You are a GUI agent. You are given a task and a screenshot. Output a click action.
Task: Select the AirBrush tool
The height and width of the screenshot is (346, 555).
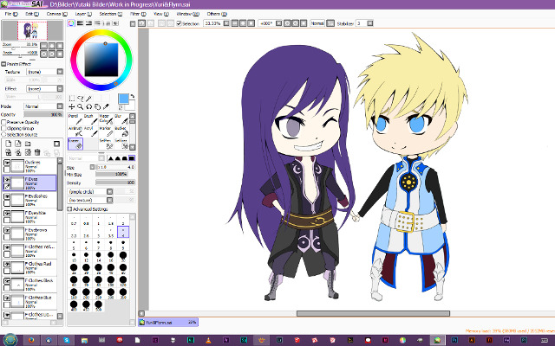[75, 134]
